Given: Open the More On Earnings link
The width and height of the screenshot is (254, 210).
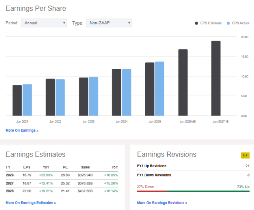Looking at the screenshot, I should [22, 131].
